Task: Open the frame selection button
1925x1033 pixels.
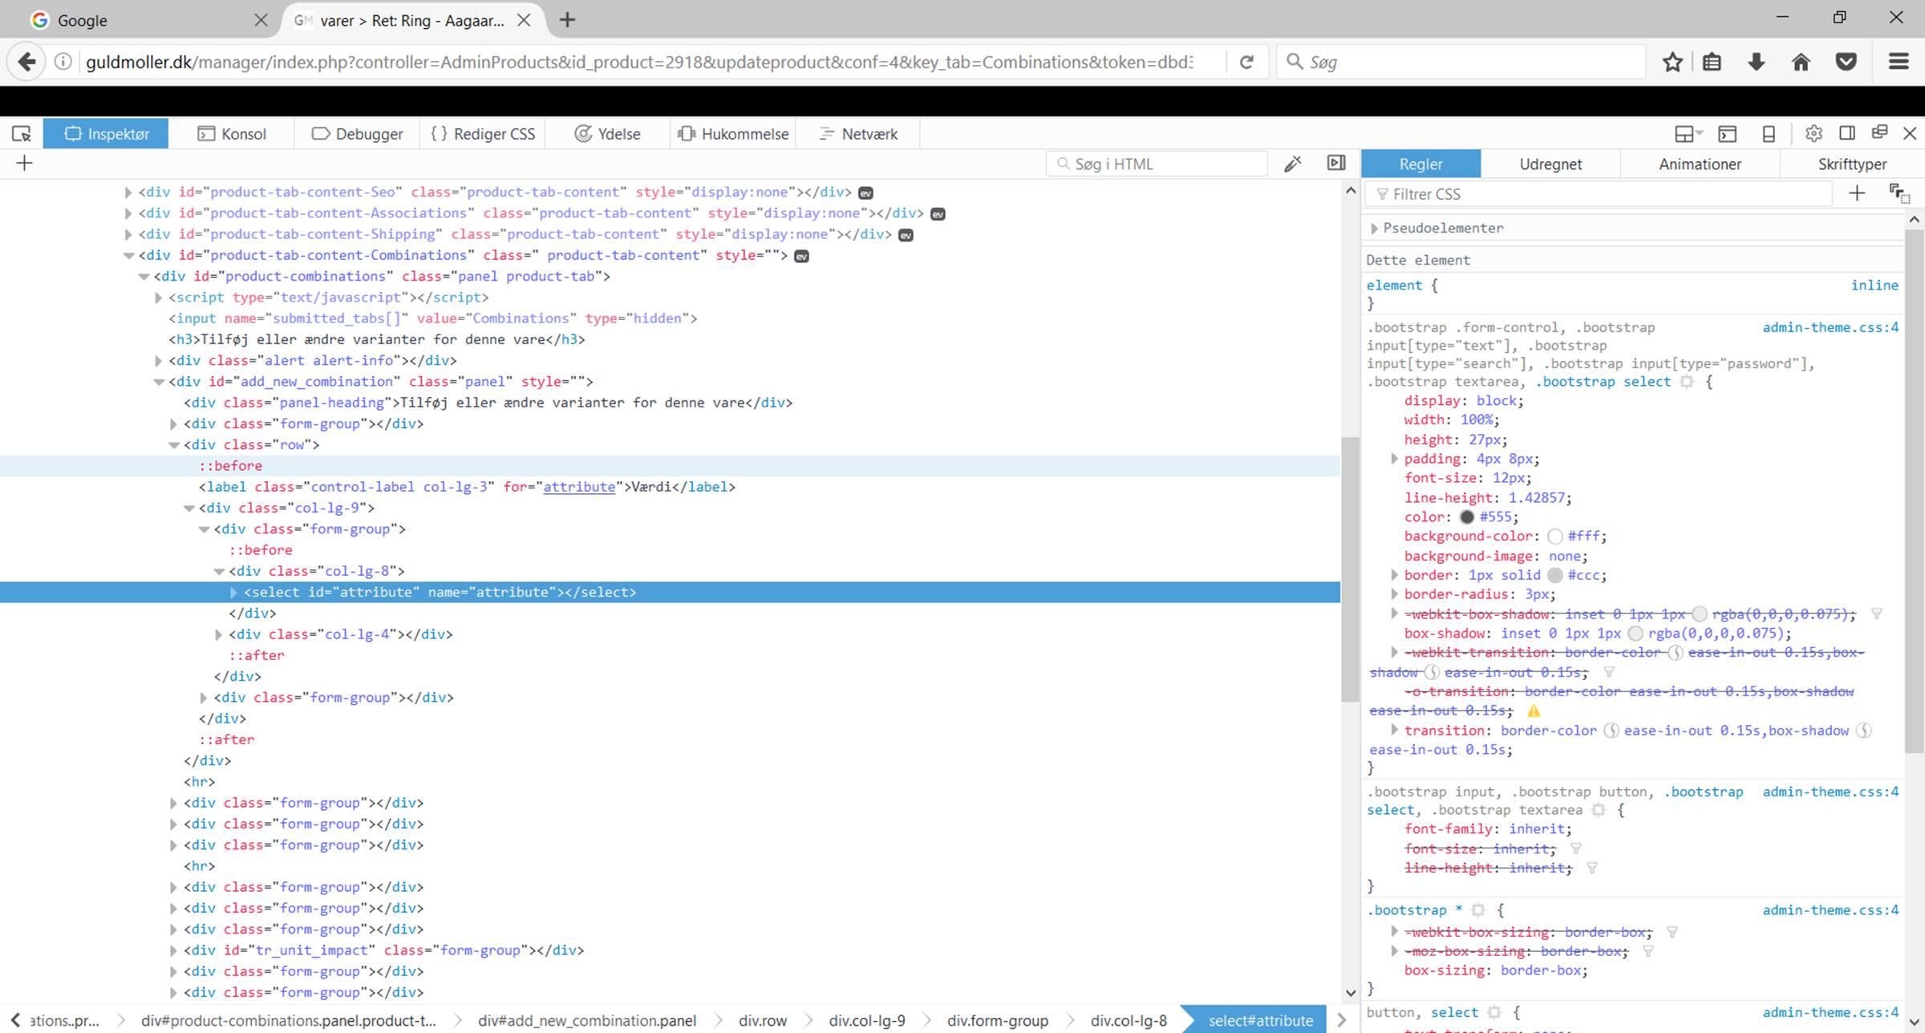Action: tap(1688, 134)
